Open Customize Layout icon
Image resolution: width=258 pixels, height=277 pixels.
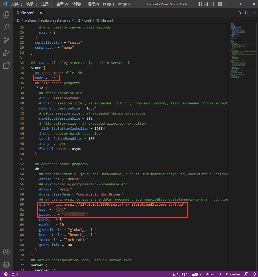[x=220, y=4]
